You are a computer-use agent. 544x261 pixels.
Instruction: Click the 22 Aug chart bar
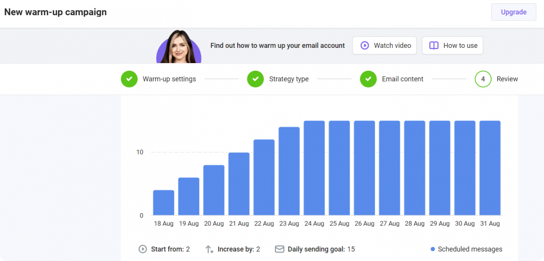[264, 177]
